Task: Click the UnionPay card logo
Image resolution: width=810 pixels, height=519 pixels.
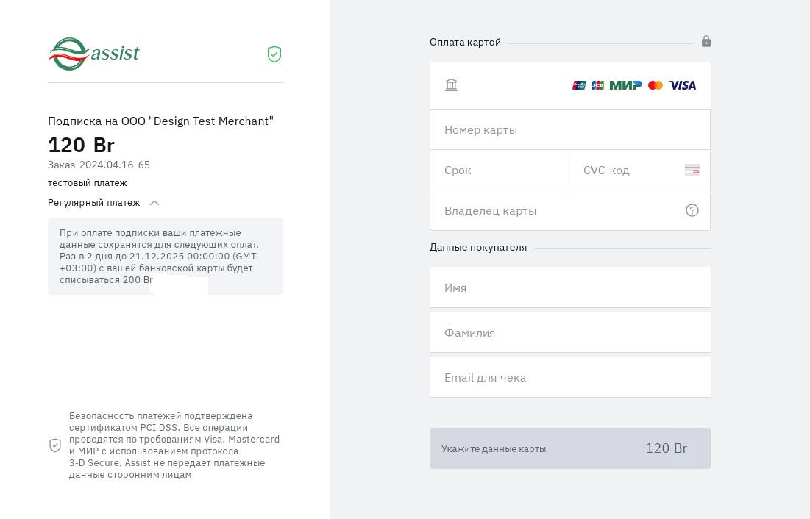Action: [579, 85]
